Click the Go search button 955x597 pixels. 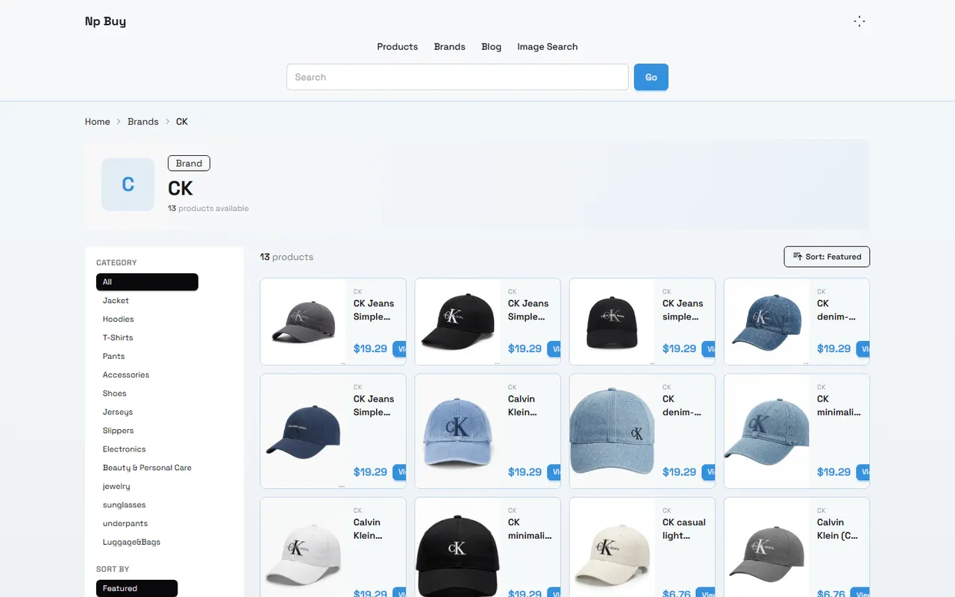click(651, 77)
